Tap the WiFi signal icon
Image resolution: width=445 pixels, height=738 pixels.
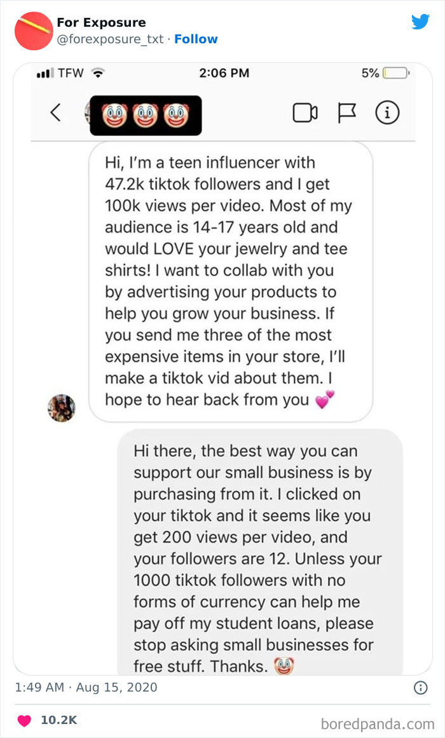pos(97,73)
